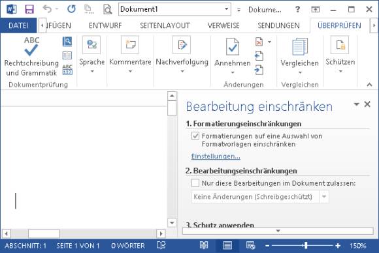
Task: Zoom out with the minus button
Action: pos(267,246)
